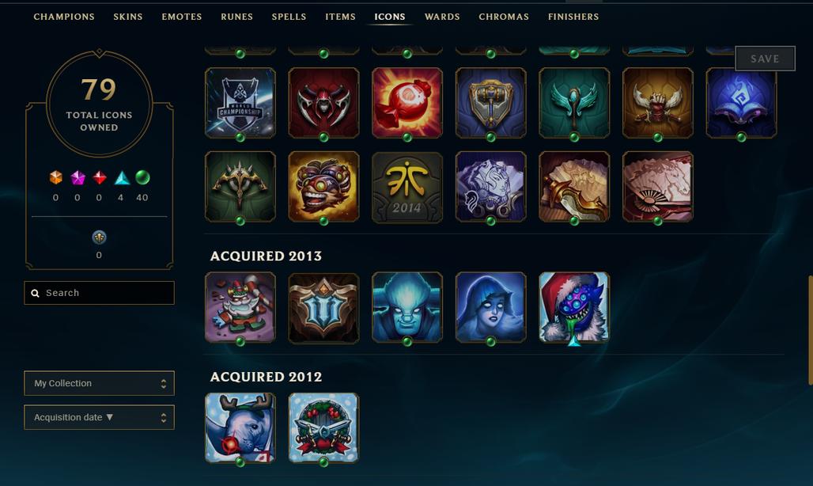Screen dimensions: 813x486
Task: Open the Chromas tab
Action: pos(504,17)
